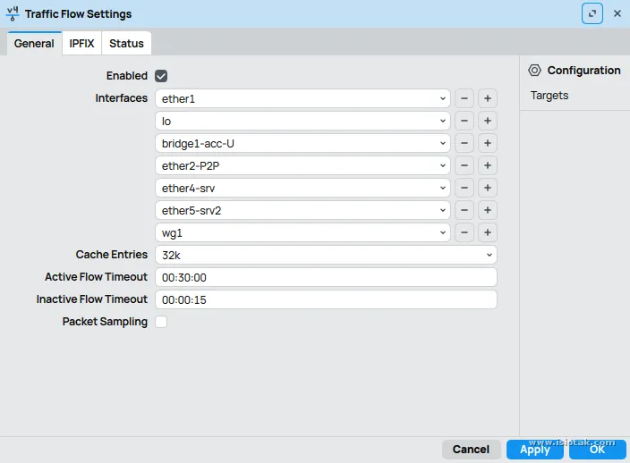Remove wg1 interface with minus button
The width and height of the screenshot is (630, 463).
[x=464, y=232]
